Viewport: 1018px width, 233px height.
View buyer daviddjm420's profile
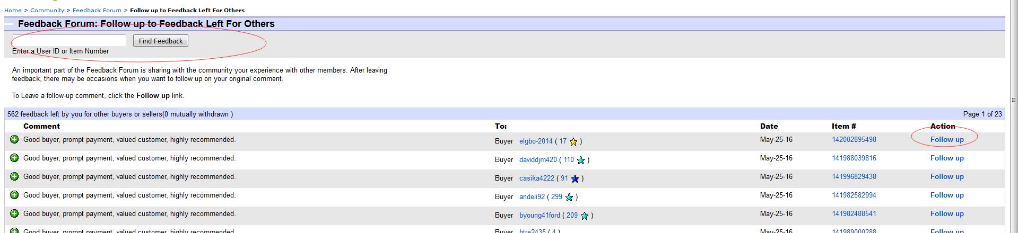[538, 160]
